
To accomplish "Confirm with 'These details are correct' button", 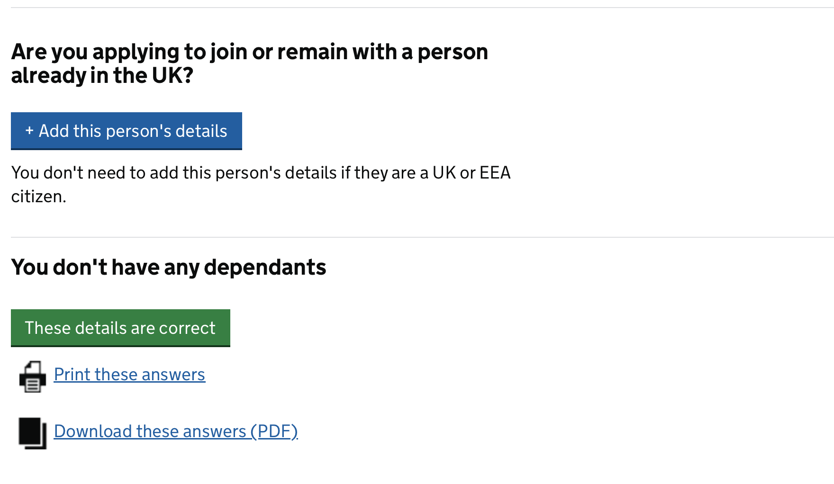I will 120,328.
